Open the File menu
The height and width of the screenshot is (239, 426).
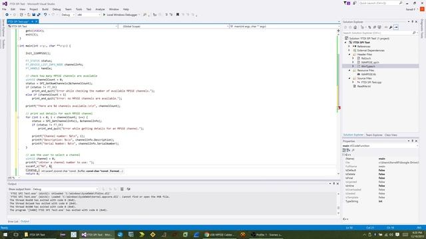click(x=4, y=9)
